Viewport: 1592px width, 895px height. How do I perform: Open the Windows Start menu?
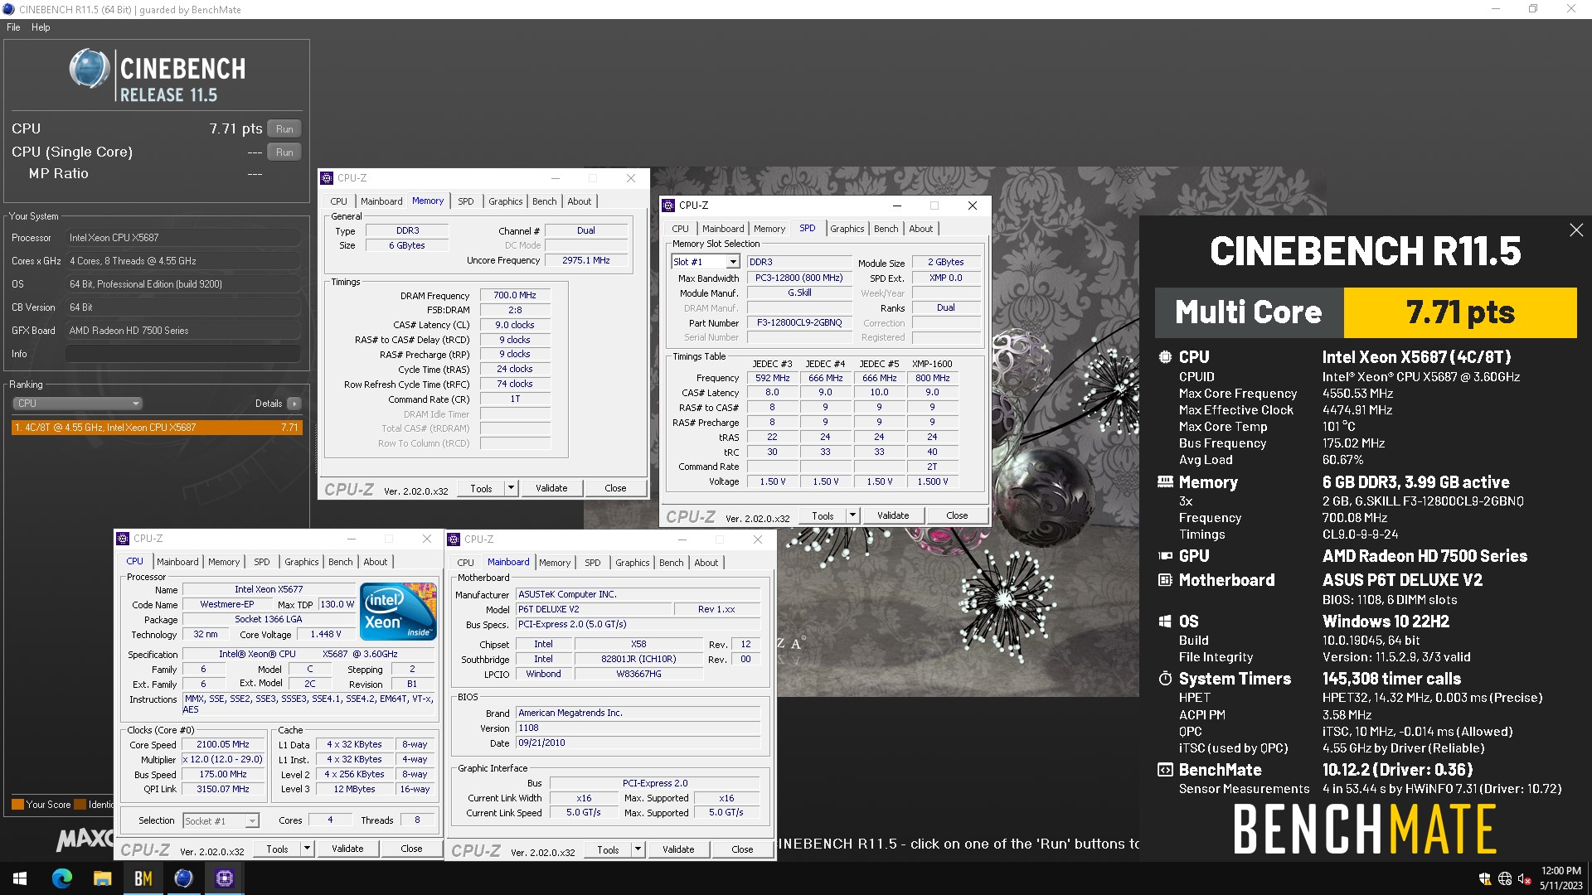(20, 878)
